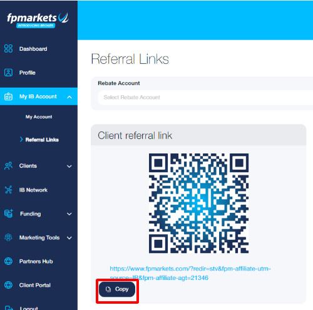Viewport: 313px width, 310px height.
Task: Collapse the My IB Account menu chevron
Action: tap(69, 97)
